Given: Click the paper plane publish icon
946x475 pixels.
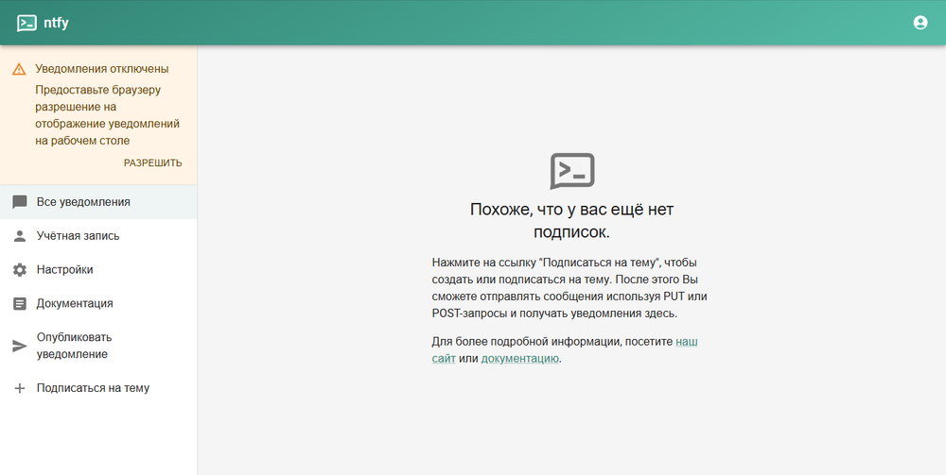Looking at the screenshot, I should [19, 346].
